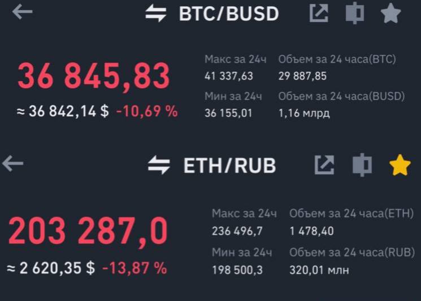Viewport: 421px width, 301px height.
Task: Remove ETH/RUB from favorites via yellow star
Action: click(x=400, y=165)
